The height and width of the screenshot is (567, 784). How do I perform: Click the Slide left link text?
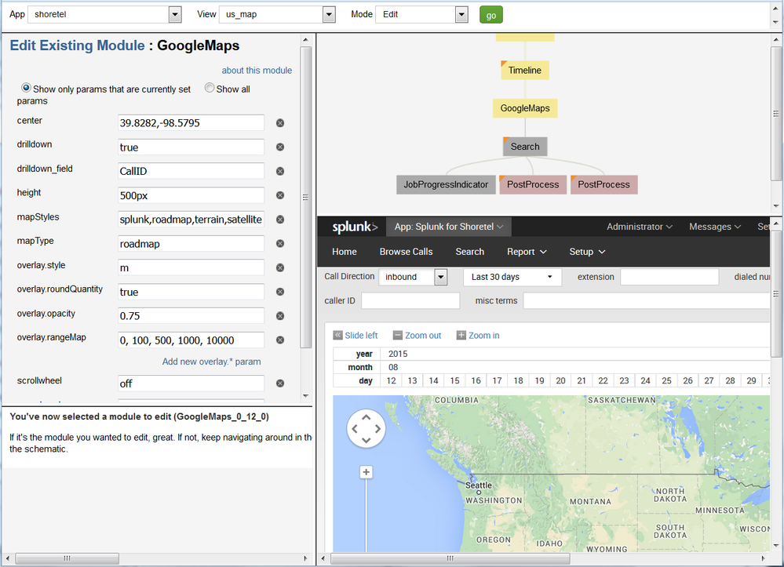361,335
